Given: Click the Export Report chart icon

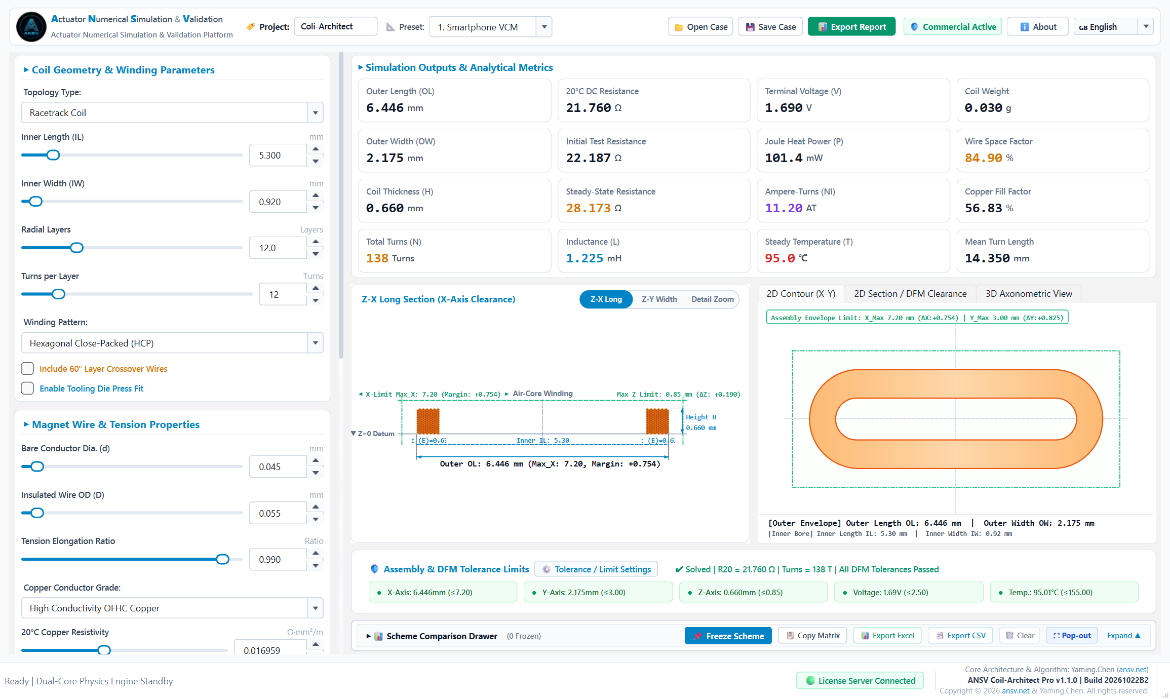Looking at the screenshot, I should (823, 27).
